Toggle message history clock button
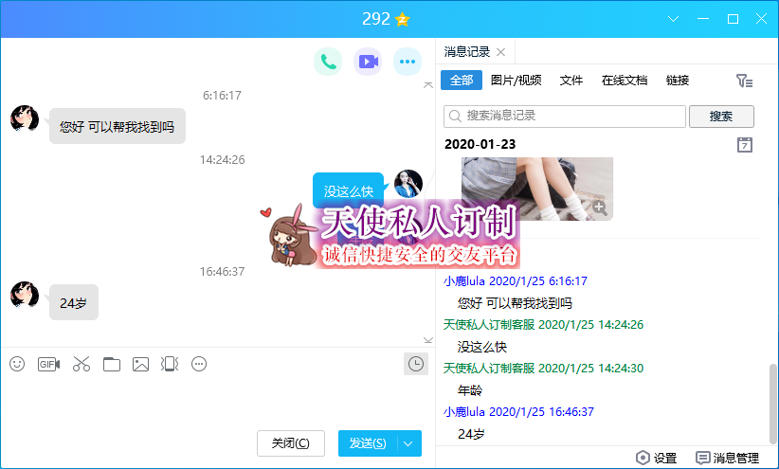 click(x=415, y=364)
